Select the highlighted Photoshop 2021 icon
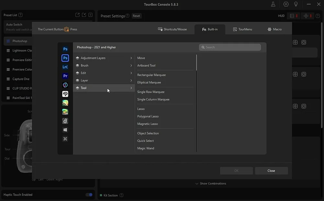 tap(65, 58)
